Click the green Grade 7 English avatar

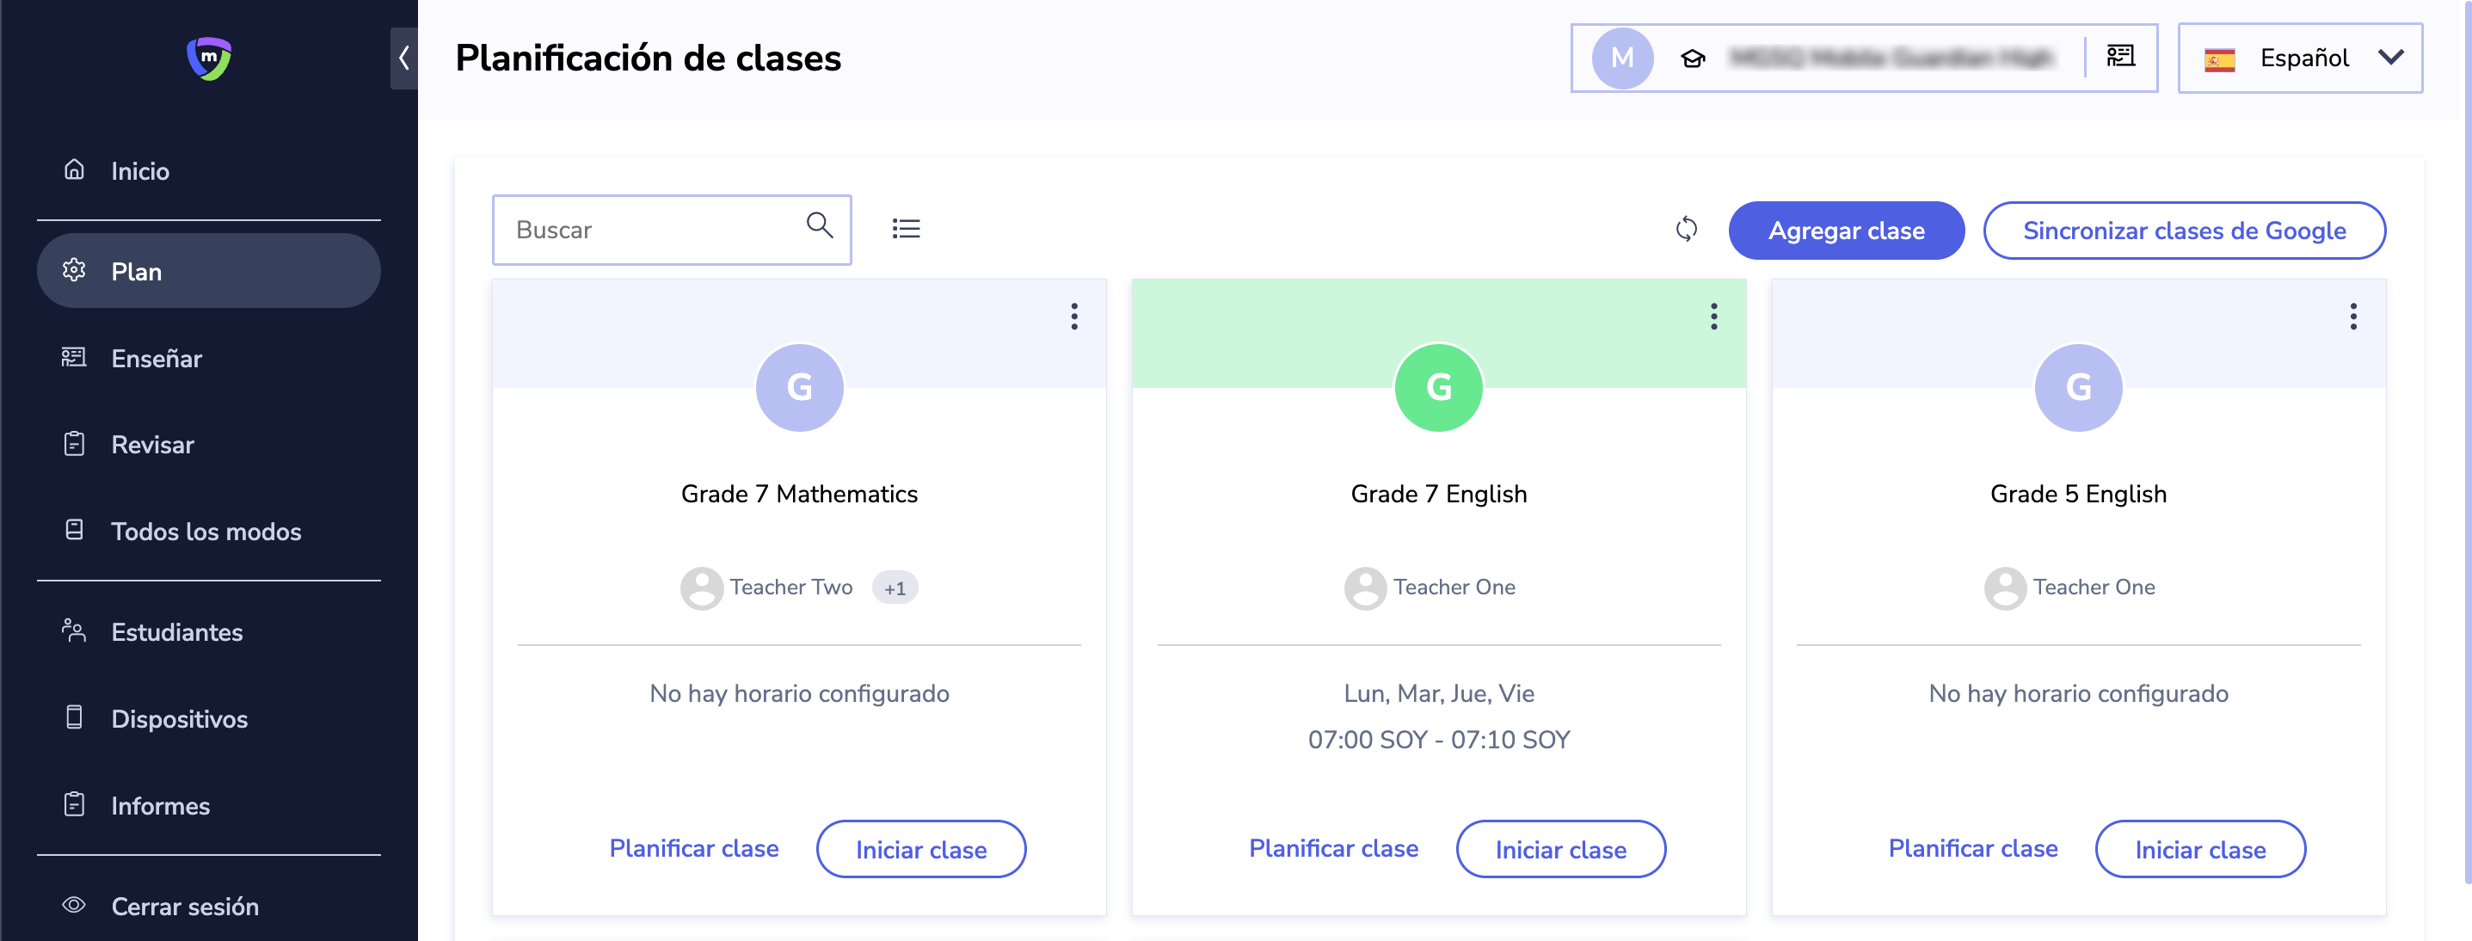tap(1437, 388)
